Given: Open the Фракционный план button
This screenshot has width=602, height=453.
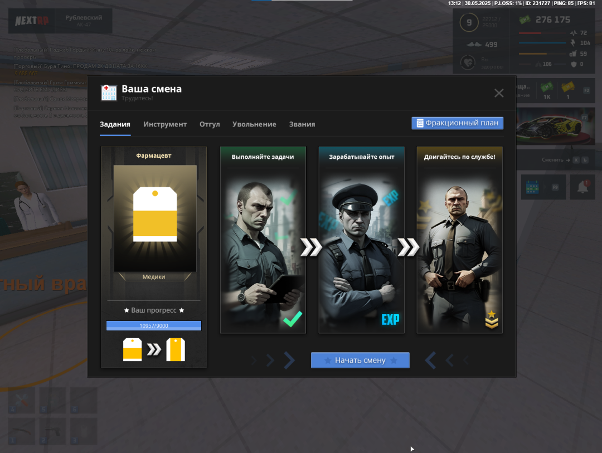Looking at the screenshot, I should [x=457, y=123].
